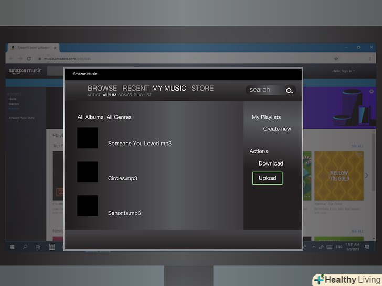Select Senorita.mp3 track
The image size is (382, 286).
(x=124, y=213)
